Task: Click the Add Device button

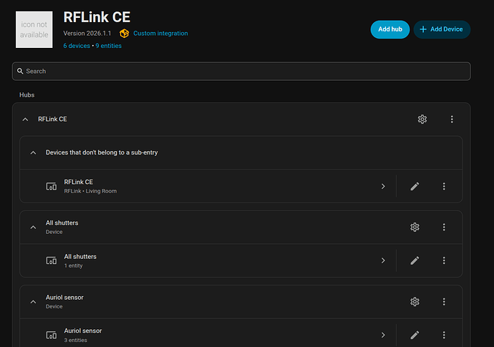Action: (442, 29)
